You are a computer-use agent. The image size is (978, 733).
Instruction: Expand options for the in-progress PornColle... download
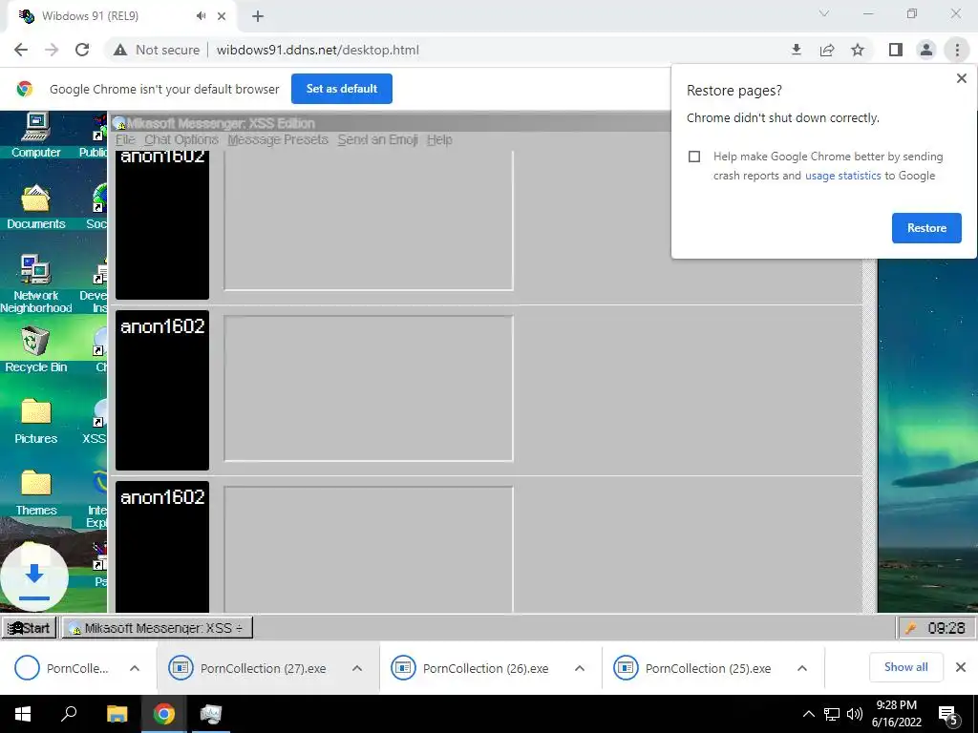click(134, 668)
